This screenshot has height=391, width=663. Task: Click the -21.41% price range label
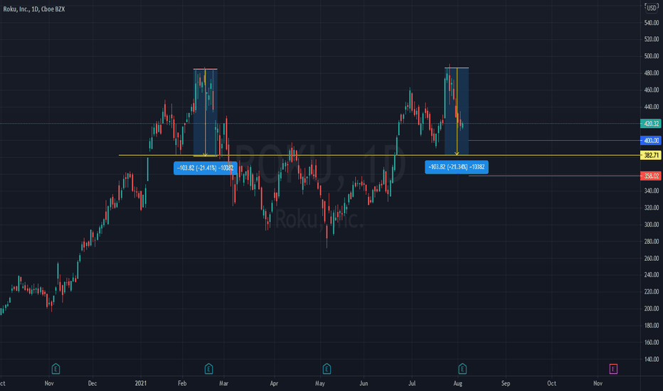(x=205, y=168)
